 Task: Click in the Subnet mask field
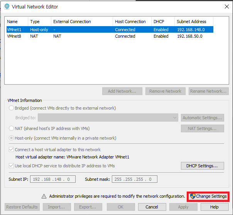(135, 179)
